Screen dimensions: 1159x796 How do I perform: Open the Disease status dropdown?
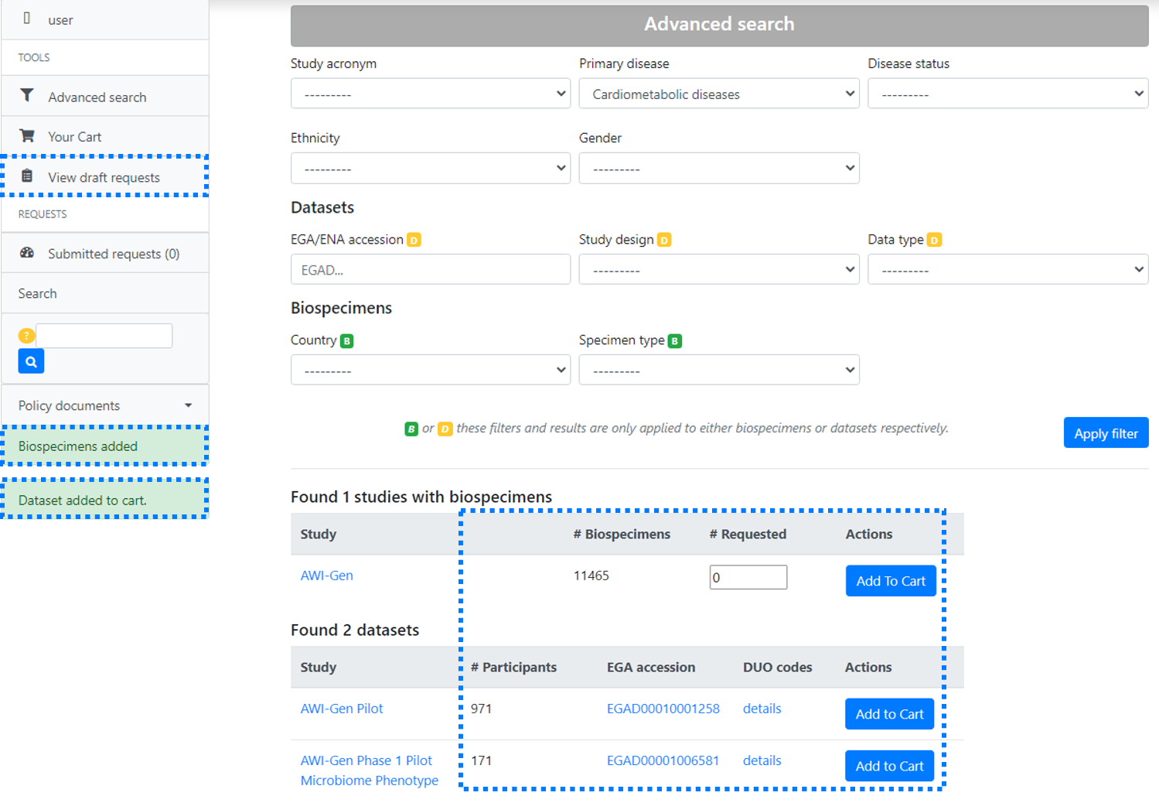pos(1007,94)
